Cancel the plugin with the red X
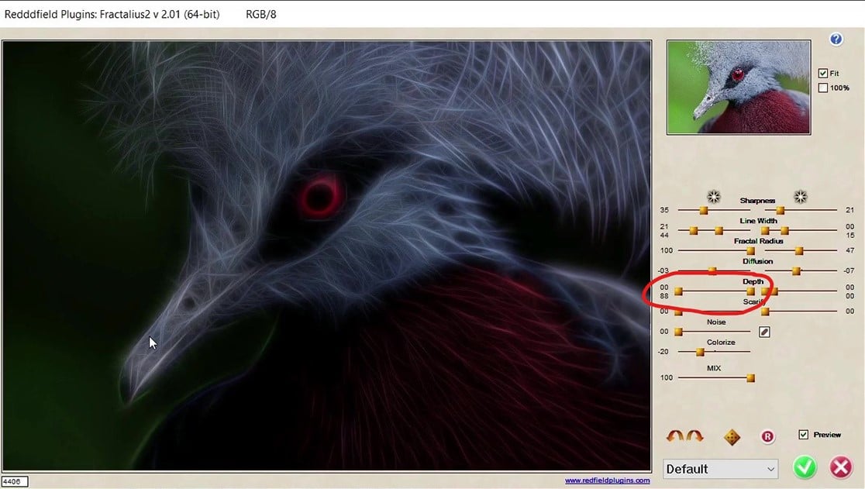Screen dimensions: 865x489 click(x=841, y=467)
